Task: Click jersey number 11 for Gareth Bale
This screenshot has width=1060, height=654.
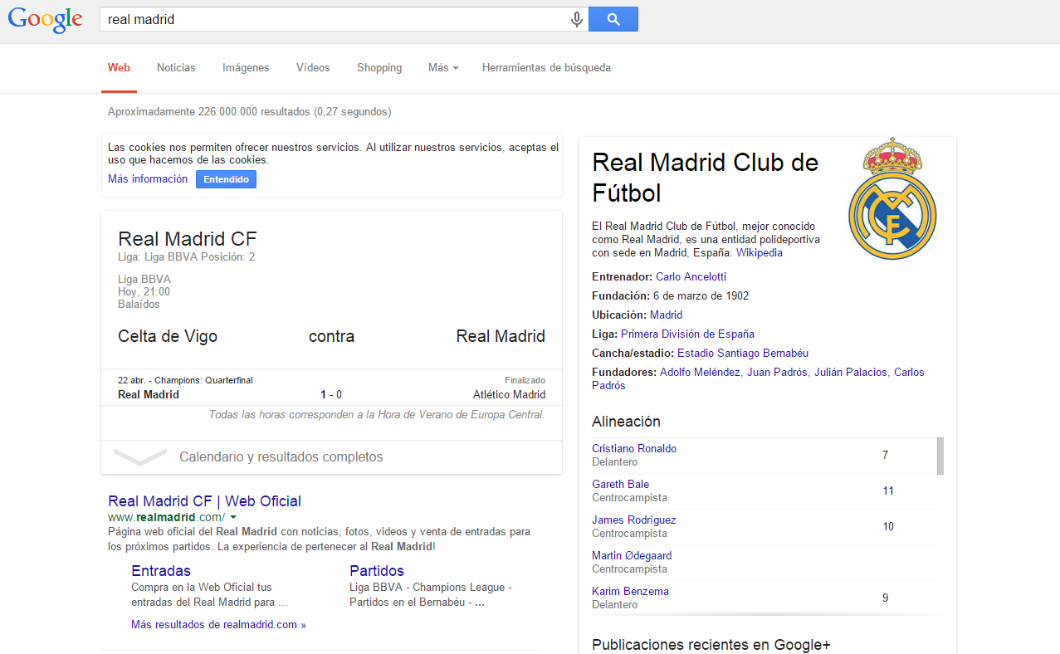Action: 888,491
